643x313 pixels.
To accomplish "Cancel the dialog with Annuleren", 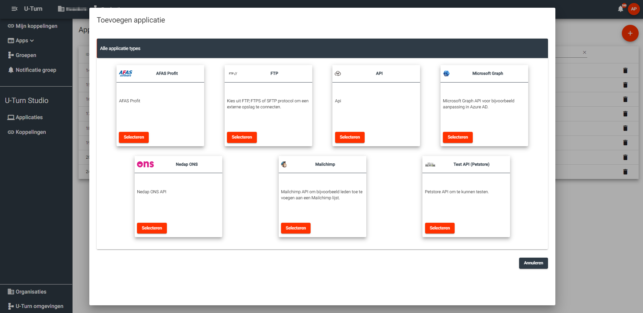I will point(533,263).
